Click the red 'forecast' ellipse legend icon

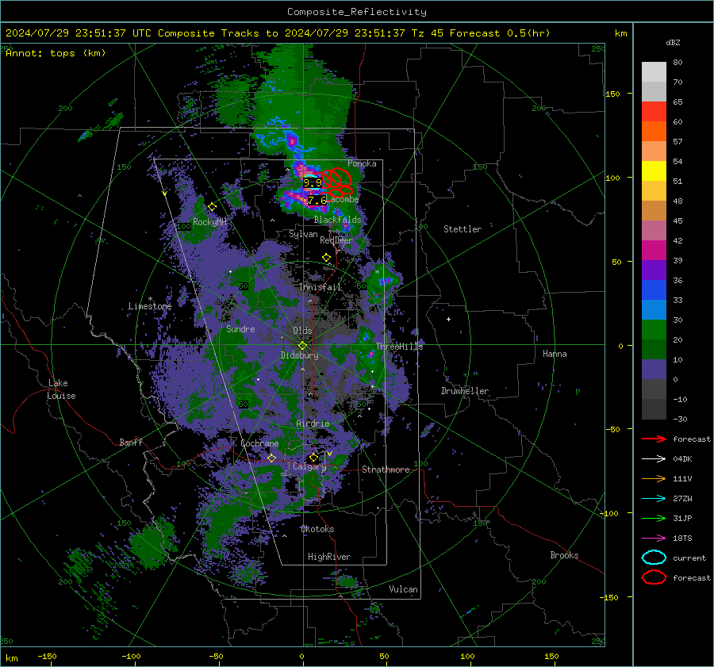point(654,577)
